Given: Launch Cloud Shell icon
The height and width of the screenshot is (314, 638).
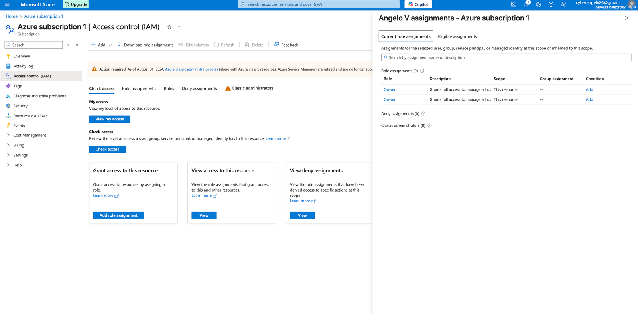Looking at the screenshot, I should click(514, 4).
